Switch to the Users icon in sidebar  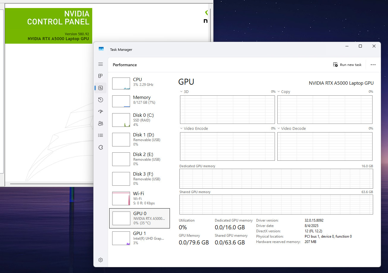click(x=101, y=124)
